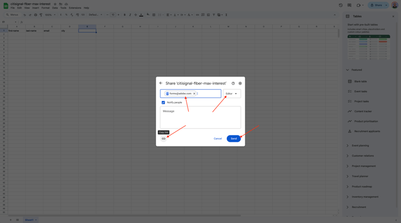Toggle strikethrough formatting
The height and width of the screenshot is (223, 401).
136,15
